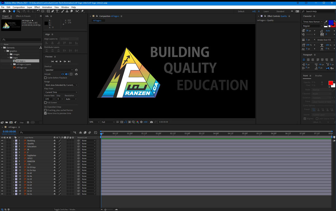Viewport: 336px width, 211px height.
Task: Open the magnification 50% dropdown
Action: tap(94, 122)
